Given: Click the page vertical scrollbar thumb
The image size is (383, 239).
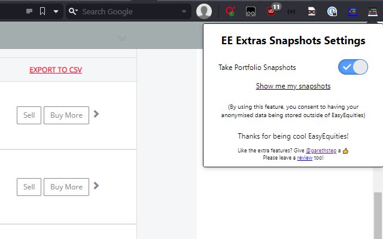Looking at the screenshot, I should click(378, 216).
